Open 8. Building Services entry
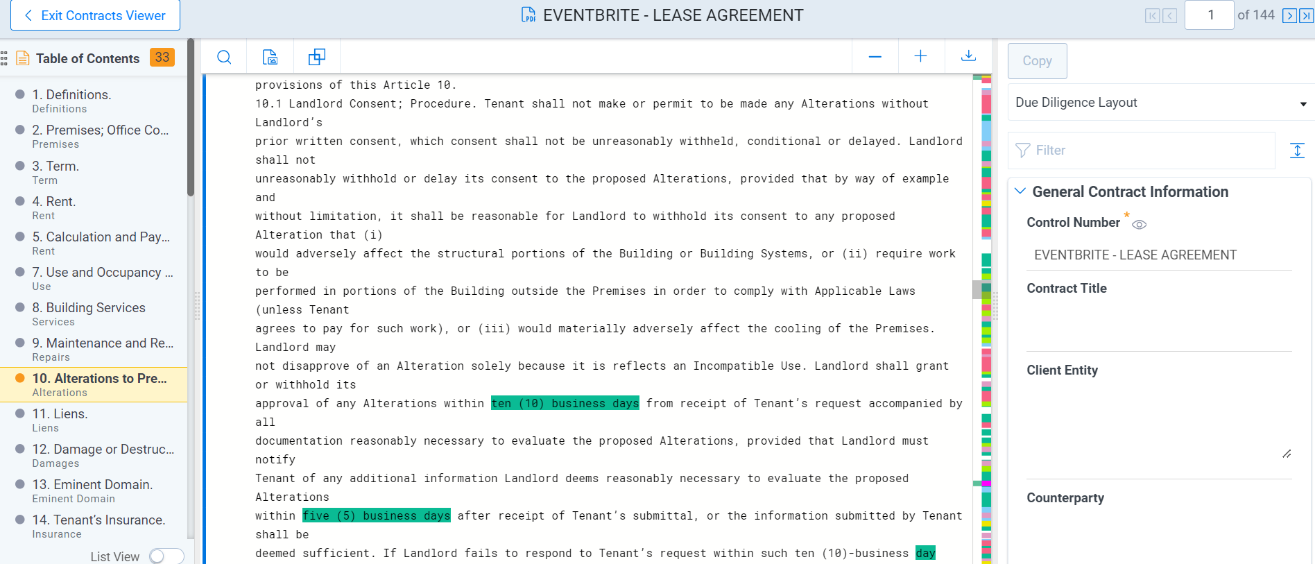 point(95,314)
